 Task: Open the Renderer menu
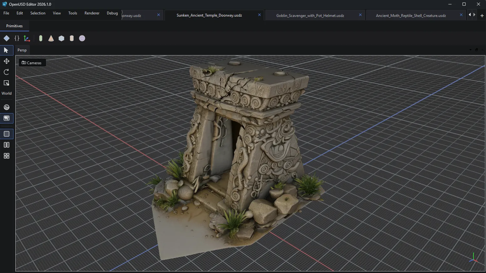click(92, 13)
